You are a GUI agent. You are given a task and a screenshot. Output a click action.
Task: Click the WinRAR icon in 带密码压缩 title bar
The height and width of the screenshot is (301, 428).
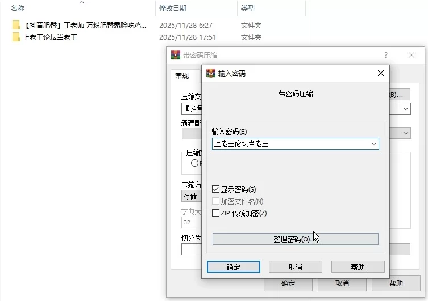[176, 55]
